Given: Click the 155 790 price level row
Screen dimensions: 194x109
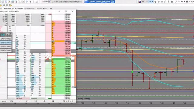Looking at the screenshot, I should (x=61, y=43).
